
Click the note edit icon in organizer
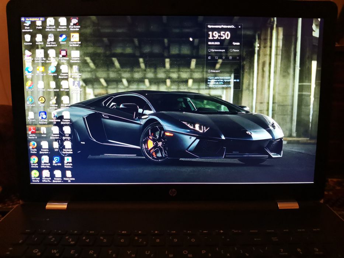[230, 58]
